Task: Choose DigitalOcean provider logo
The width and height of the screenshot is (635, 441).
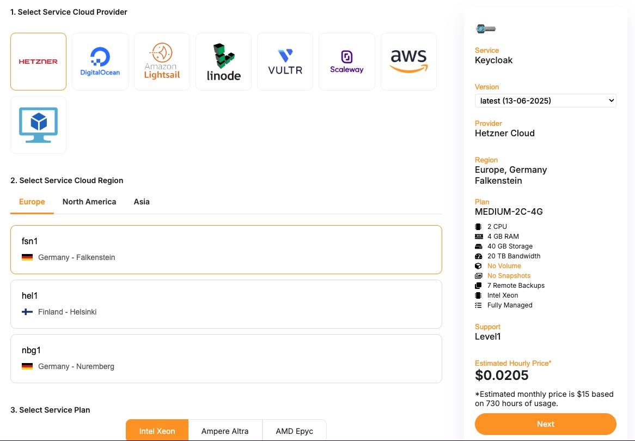Action: [x=100, y=62]
